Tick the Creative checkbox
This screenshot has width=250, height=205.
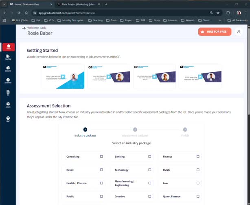click(150, 196)
